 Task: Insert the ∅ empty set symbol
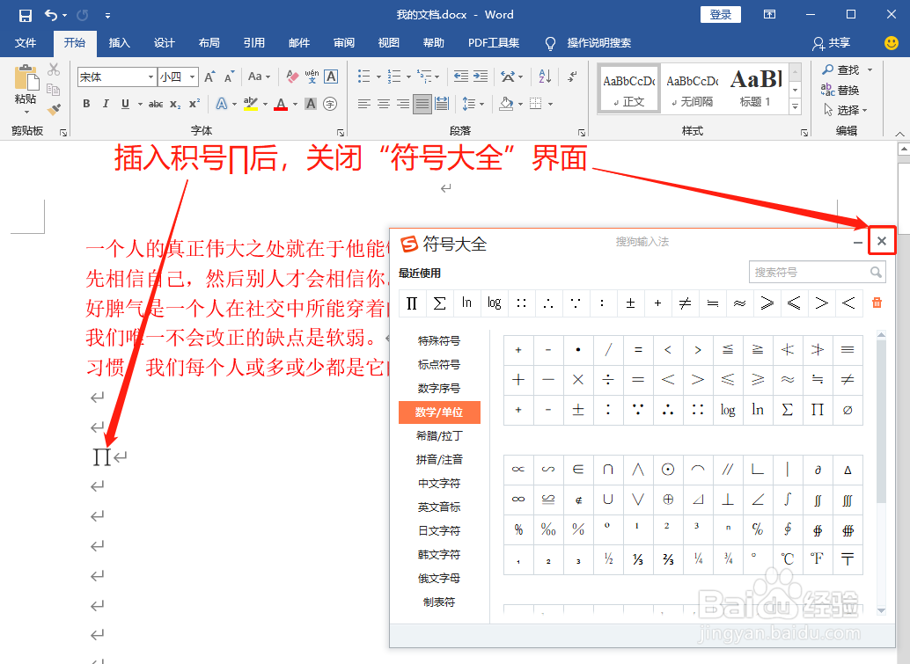(x=848, y=410)
